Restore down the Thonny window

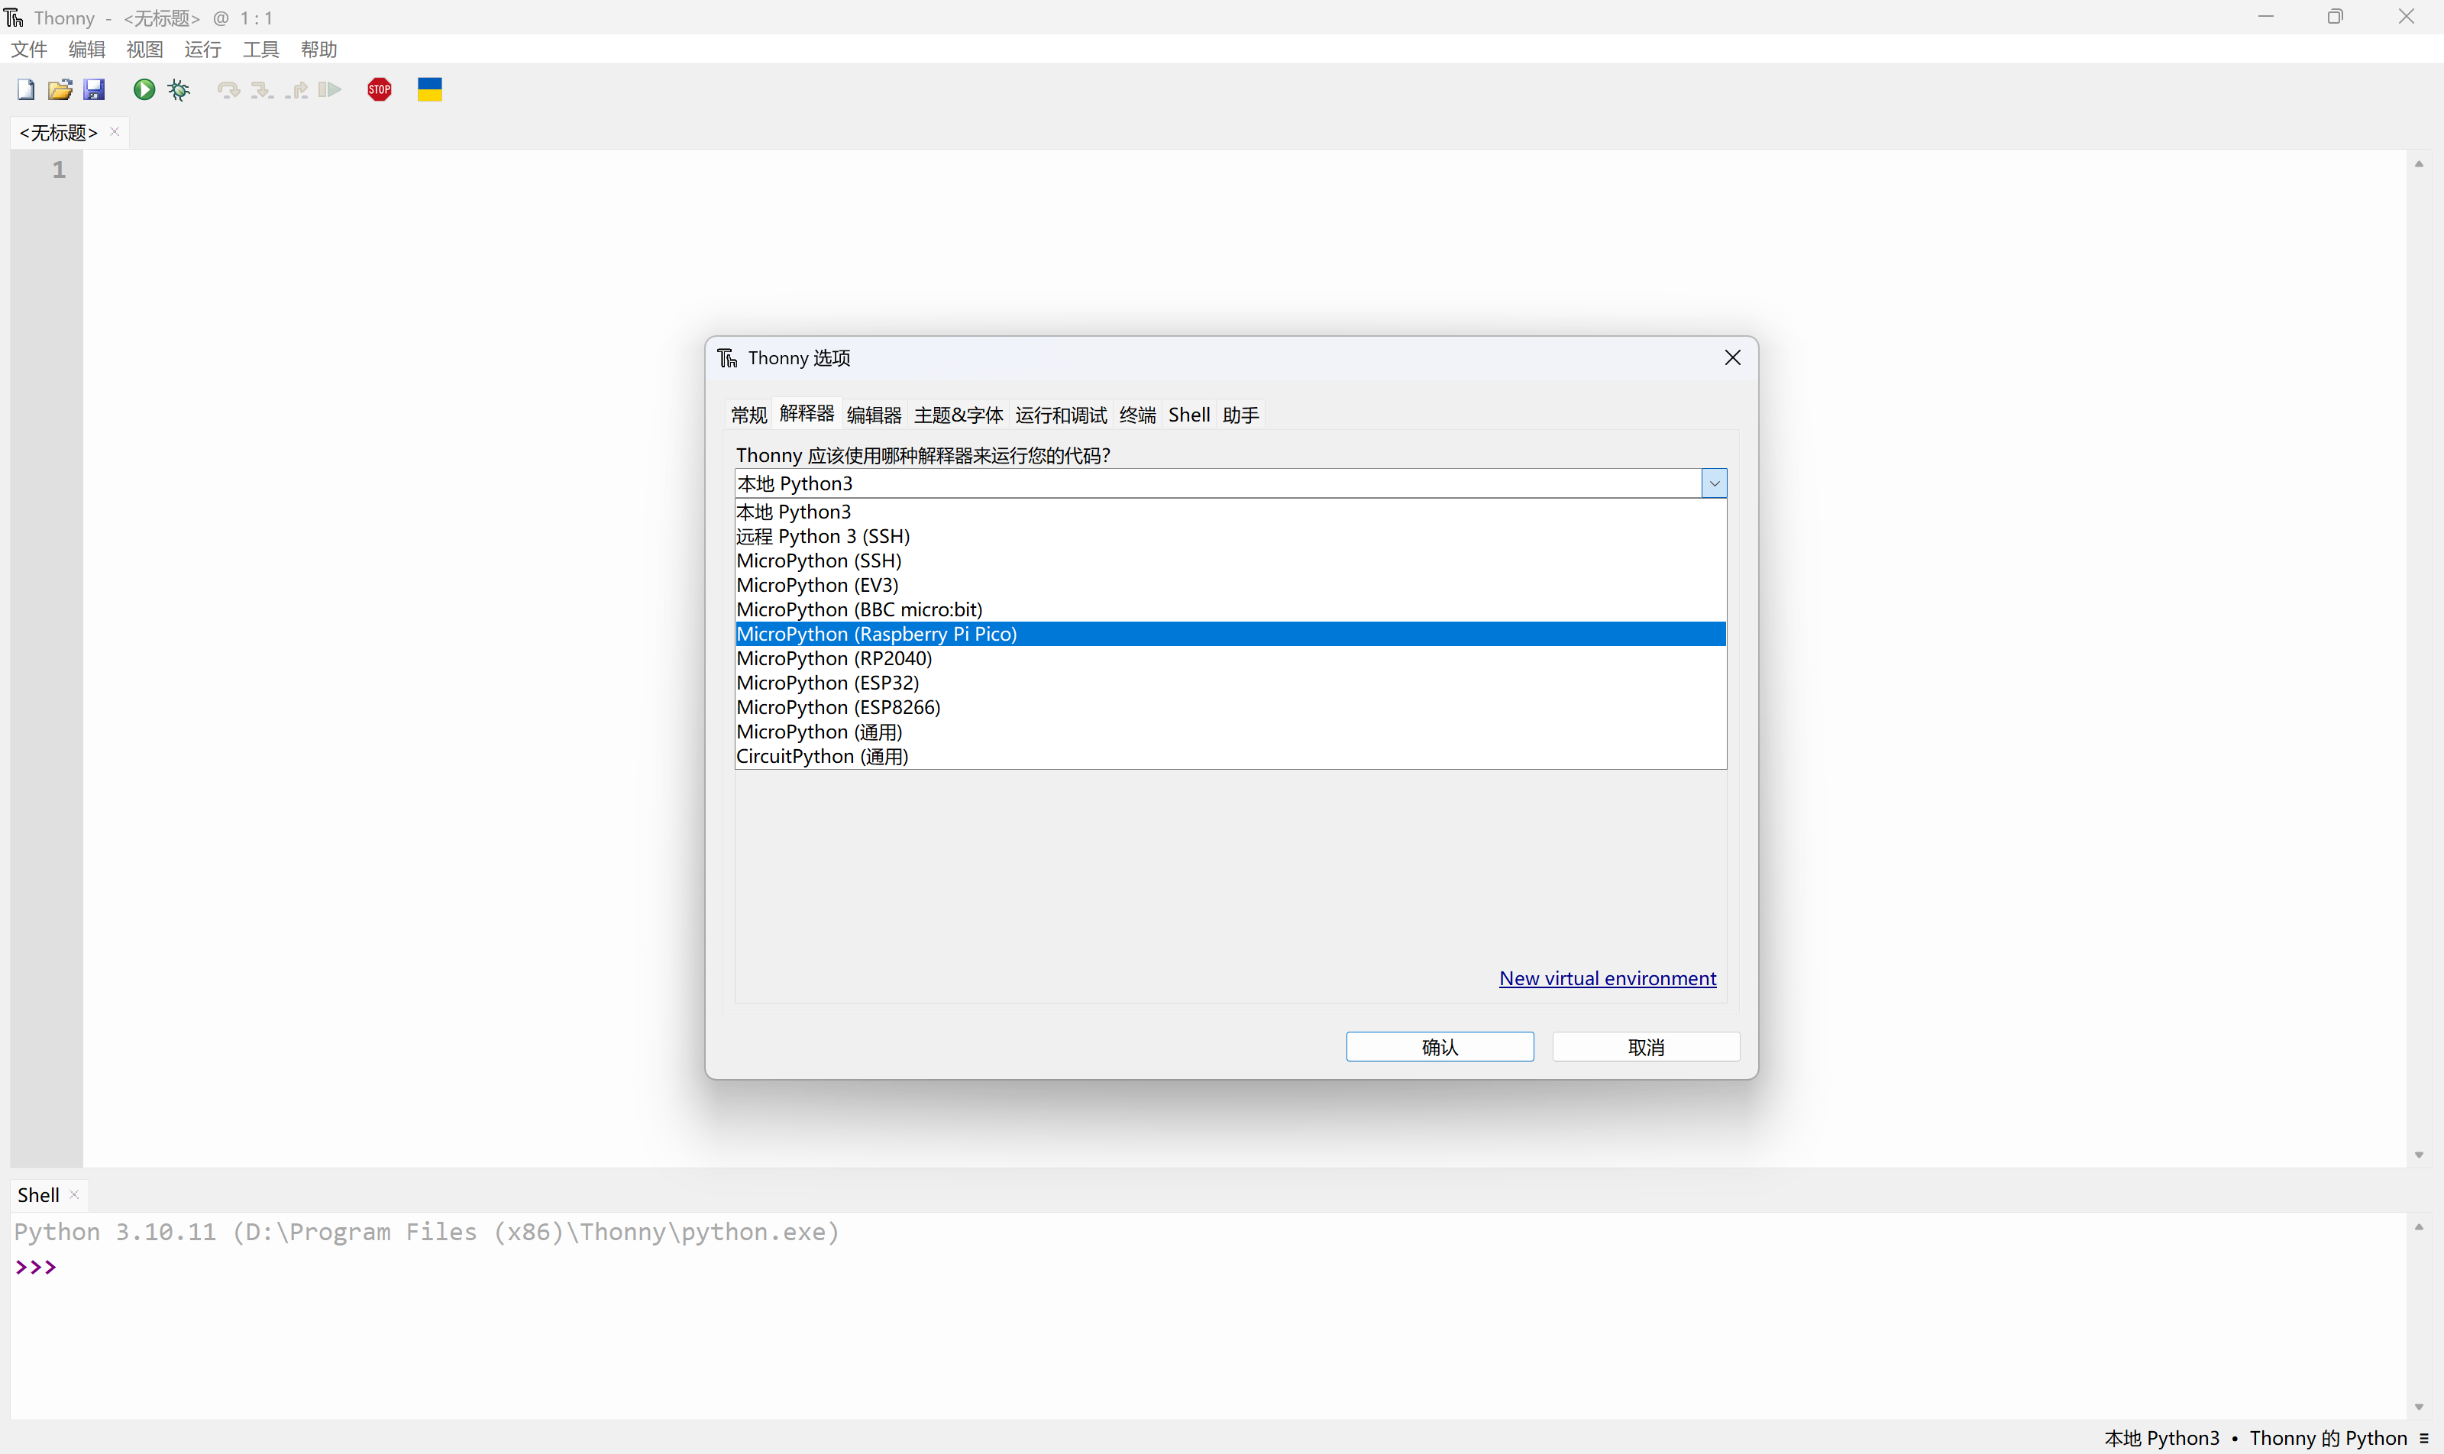tap(2336, 17)
